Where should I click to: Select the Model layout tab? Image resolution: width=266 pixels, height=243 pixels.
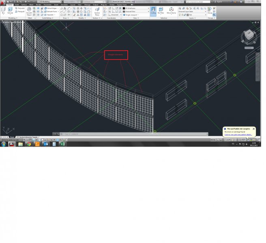[12, 137]
